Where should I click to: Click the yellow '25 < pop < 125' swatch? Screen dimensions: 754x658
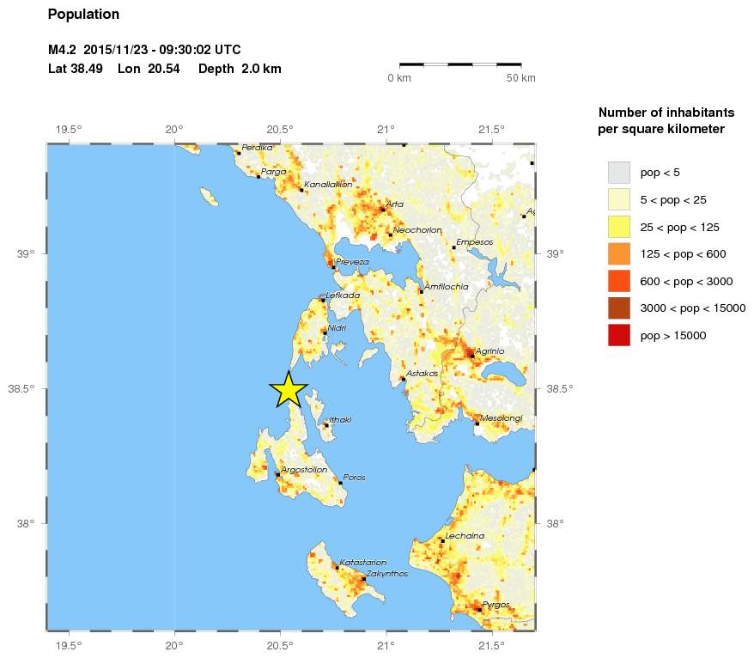[x=618, y=228]
